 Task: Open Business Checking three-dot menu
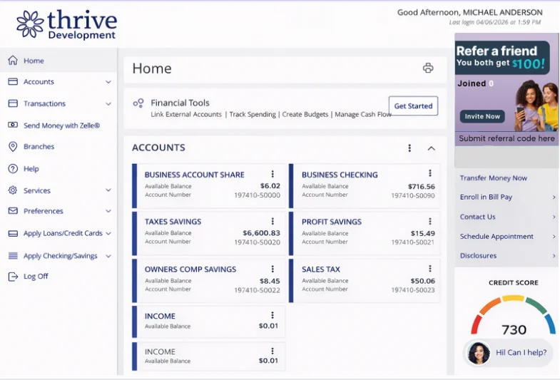coord(430,173)
